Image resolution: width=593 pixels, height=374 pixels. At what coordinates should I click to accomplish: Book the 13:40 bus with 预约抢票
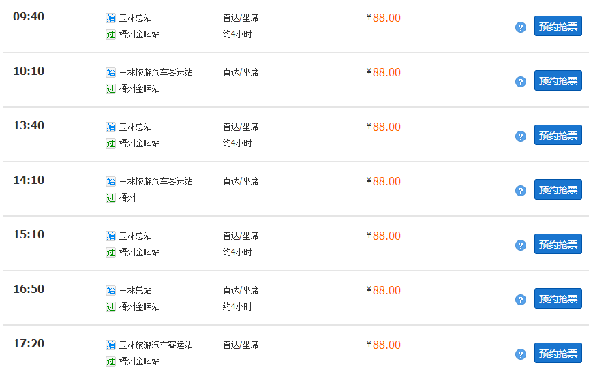coord(558,135)
